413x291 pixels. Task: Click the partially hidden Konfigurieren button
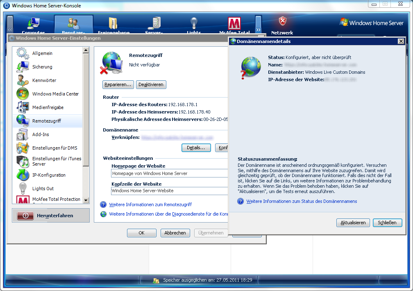tap(222, 148)
